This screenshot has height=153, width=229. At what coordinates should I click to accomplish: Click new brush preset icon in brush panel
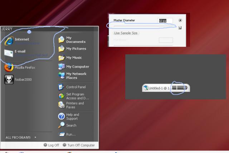pos(180,28)
